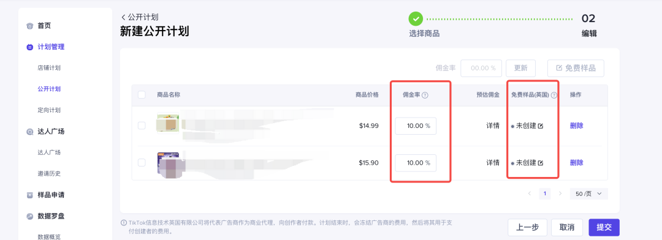Check the $15.90 product row checkbox
The height and width of the screenshot is (240, 662).
(142, 162)
